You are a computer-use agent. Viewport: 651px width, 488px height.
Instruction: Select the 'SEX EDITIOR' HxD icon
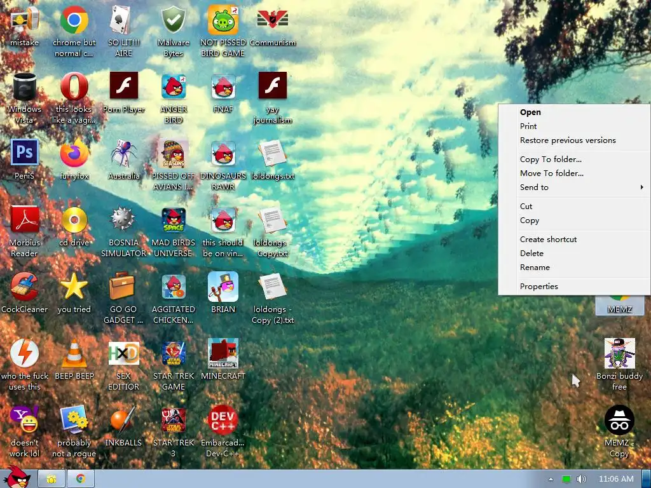pos(123,365)
